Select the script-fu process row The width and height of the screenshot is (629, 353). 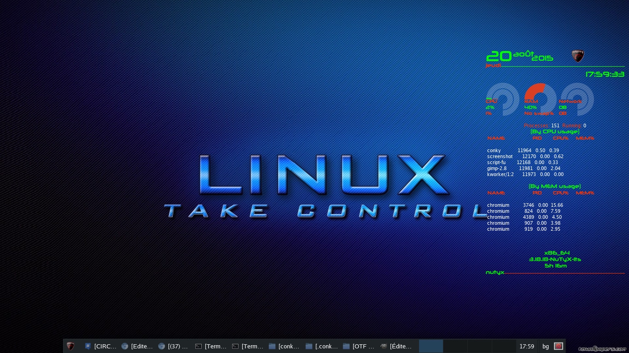[523, 162]
